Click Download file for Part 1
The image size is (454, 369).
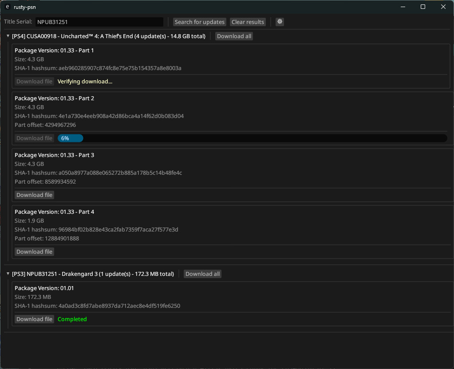click(34, 82)
